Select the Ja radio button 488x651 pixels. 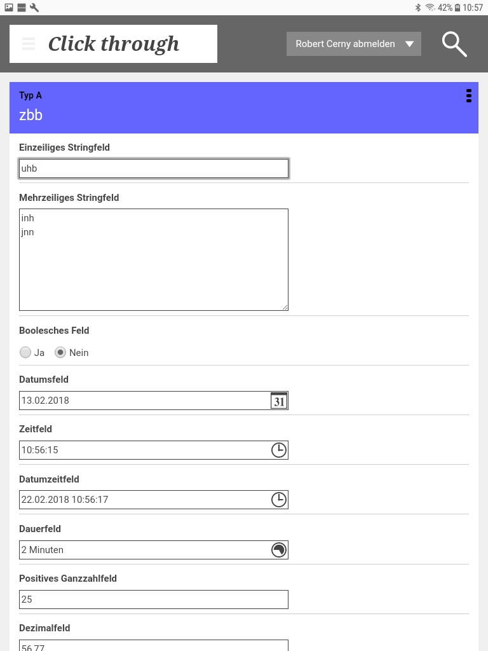[25, 352]
